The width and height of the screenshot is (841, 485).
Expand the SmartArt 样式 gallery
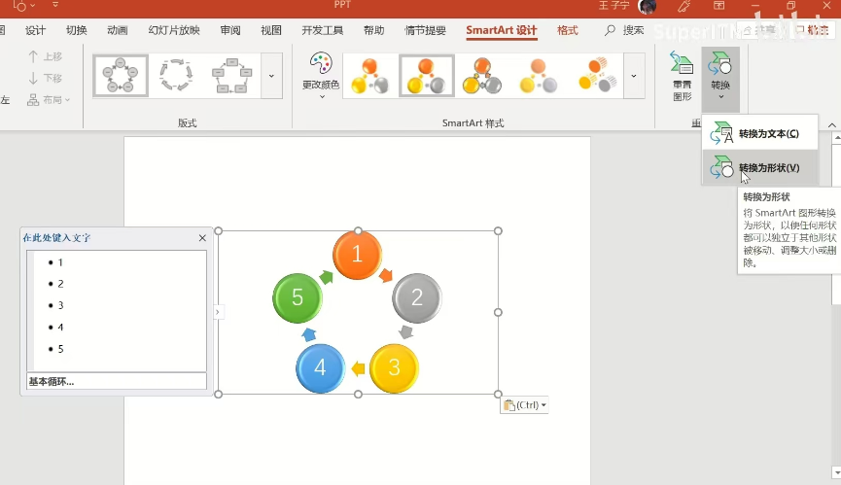(x=634, y=76)
